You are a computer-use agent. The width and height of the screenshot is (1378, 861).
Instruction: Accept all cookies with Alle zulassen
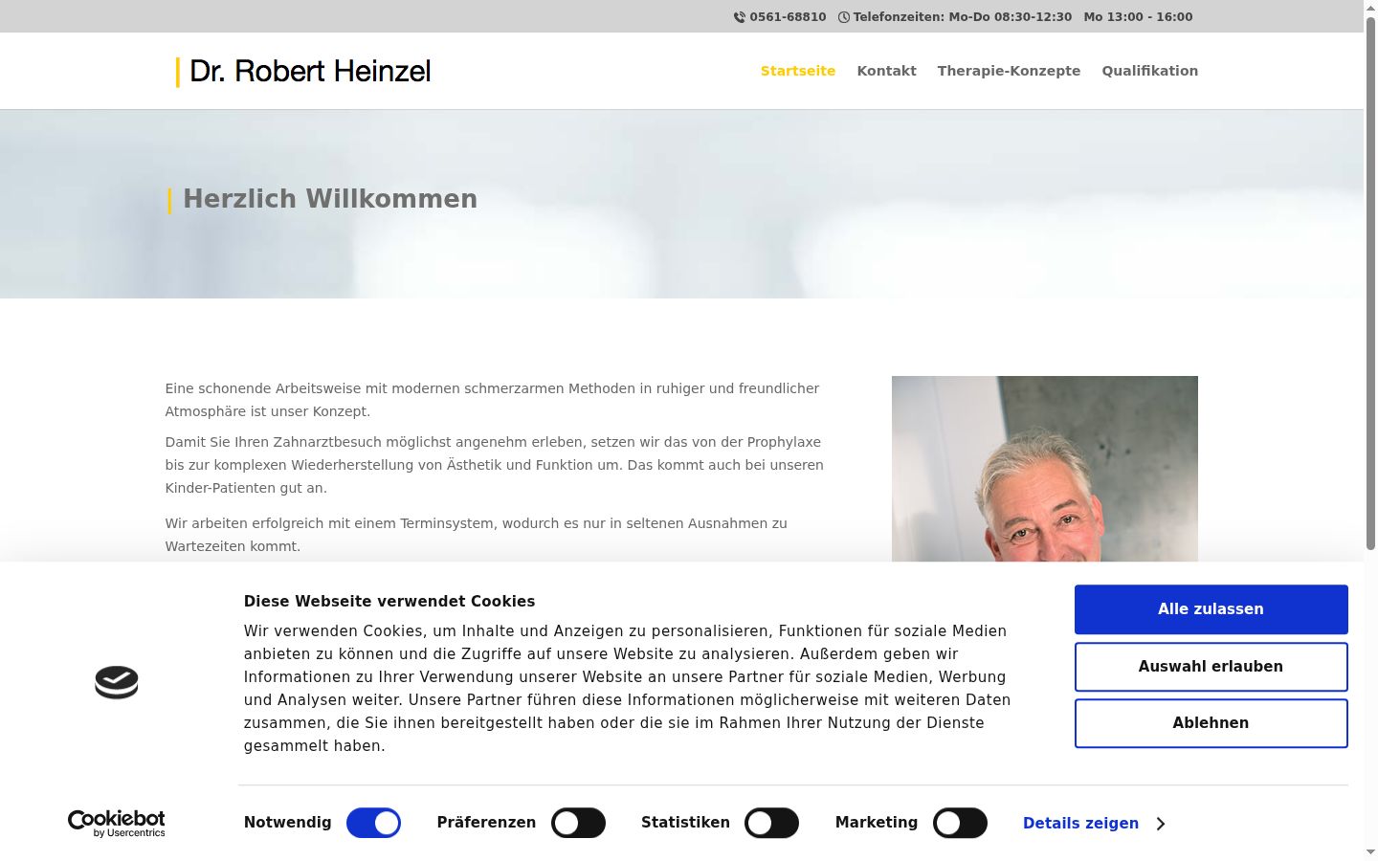pyautogui.click(x=1211, y=609)
